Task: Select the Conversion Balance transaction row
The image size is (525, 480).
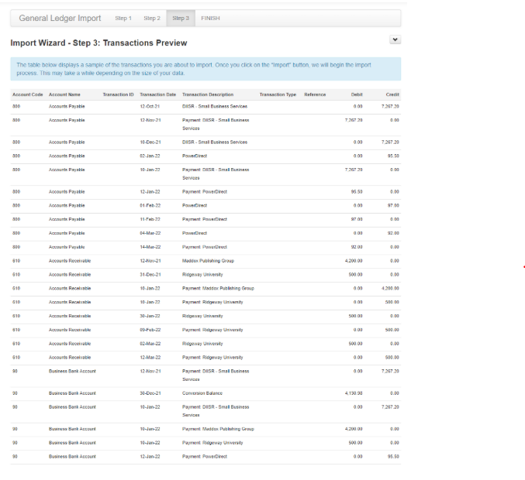Action: point(202,393)
